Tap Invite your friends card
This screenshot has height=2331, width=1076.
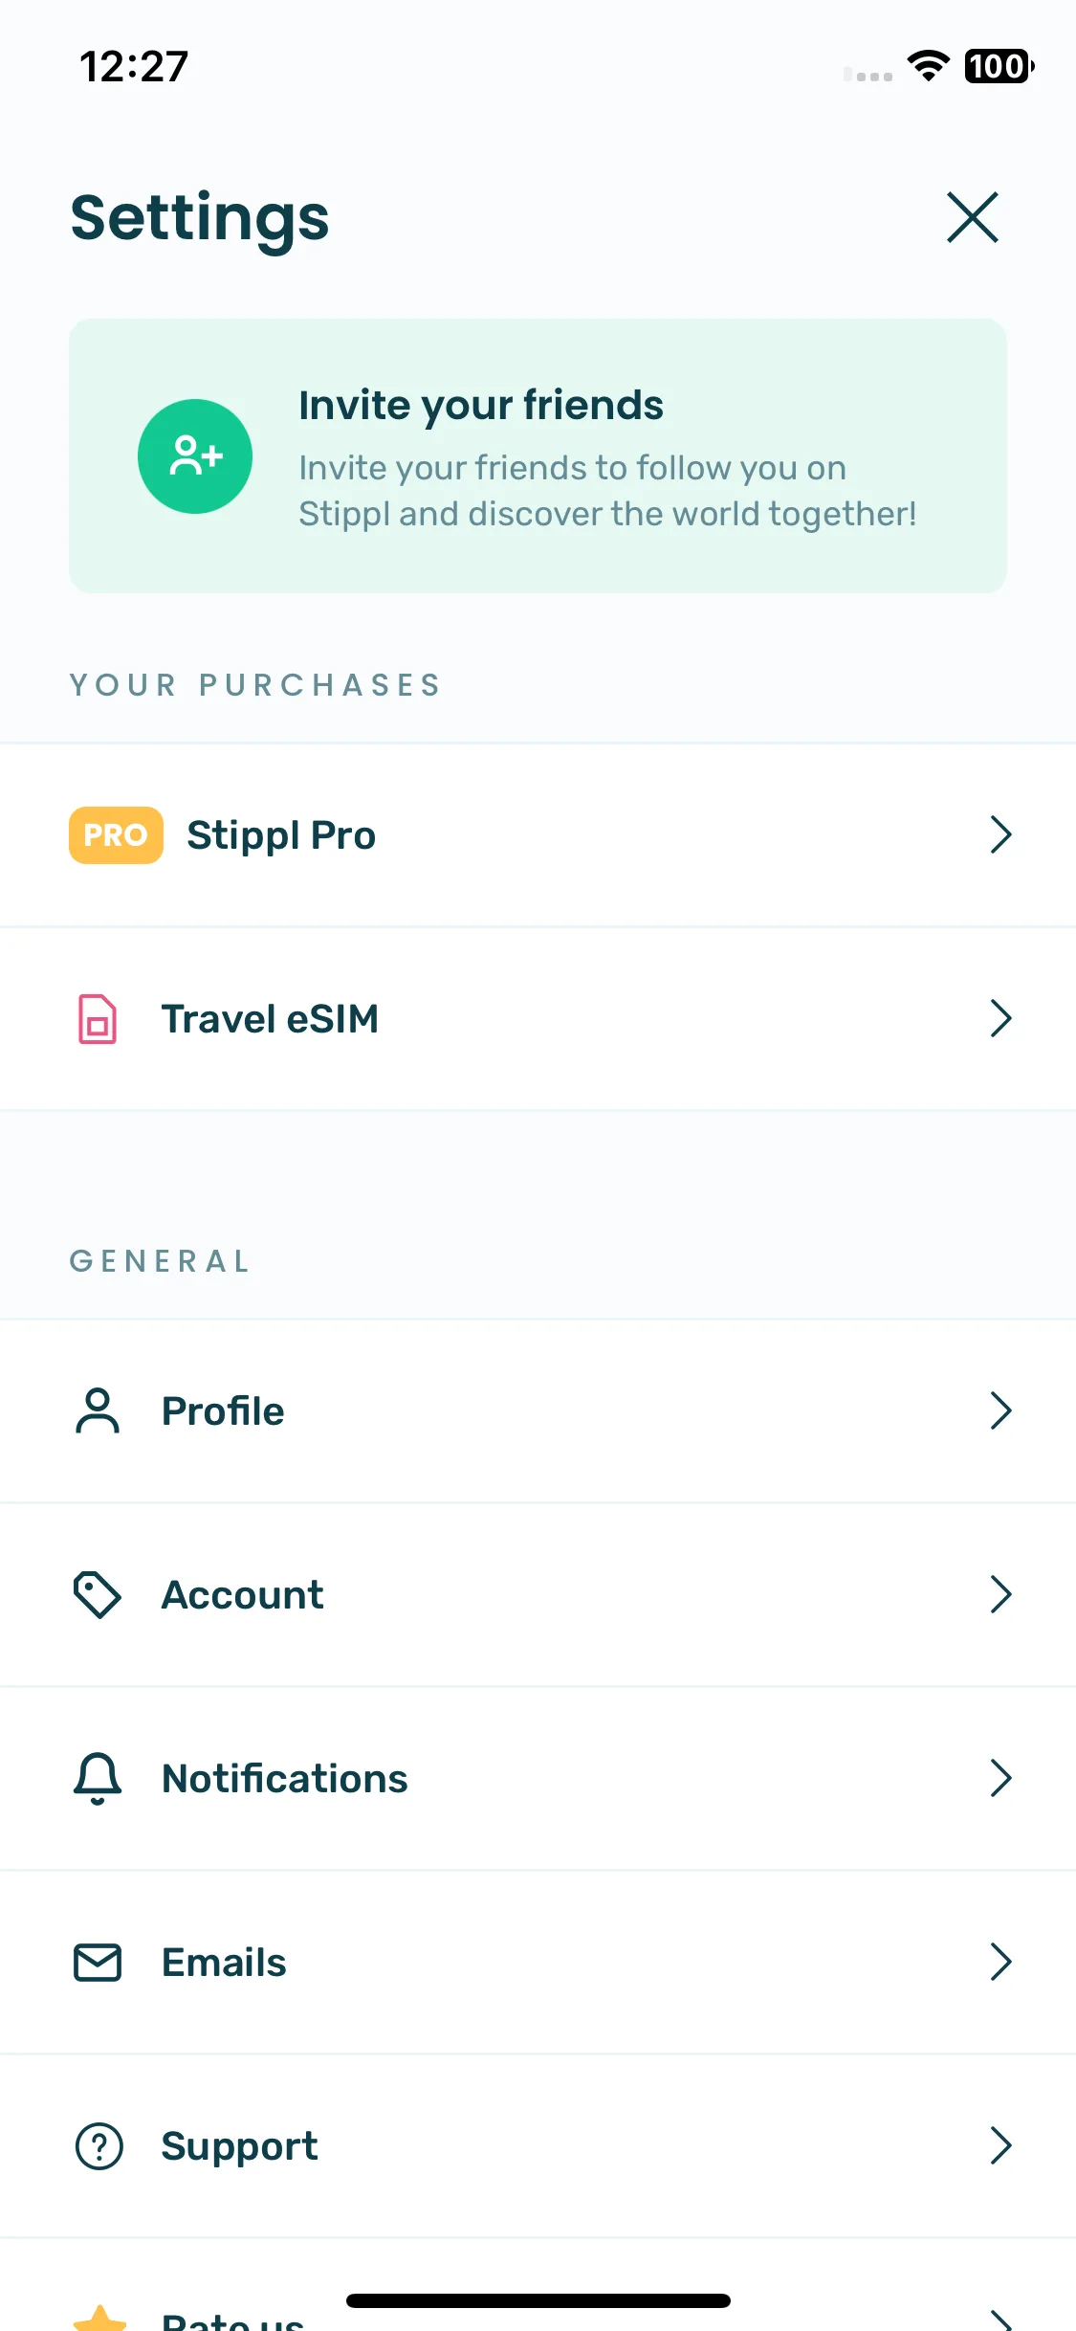click(x=538, y=456)
